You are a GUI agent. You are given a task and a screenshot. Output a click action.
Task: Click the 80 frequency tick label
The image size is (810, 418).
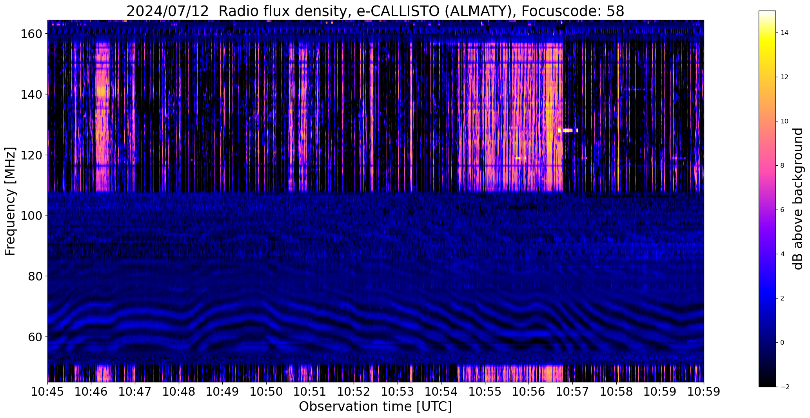(x=35, y=276)
